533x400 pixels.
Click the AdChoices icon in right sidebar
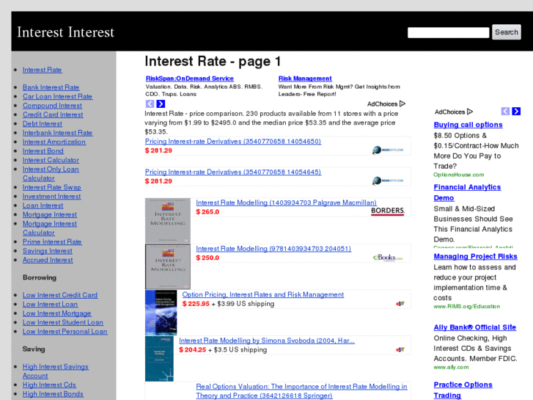[470, 112]
